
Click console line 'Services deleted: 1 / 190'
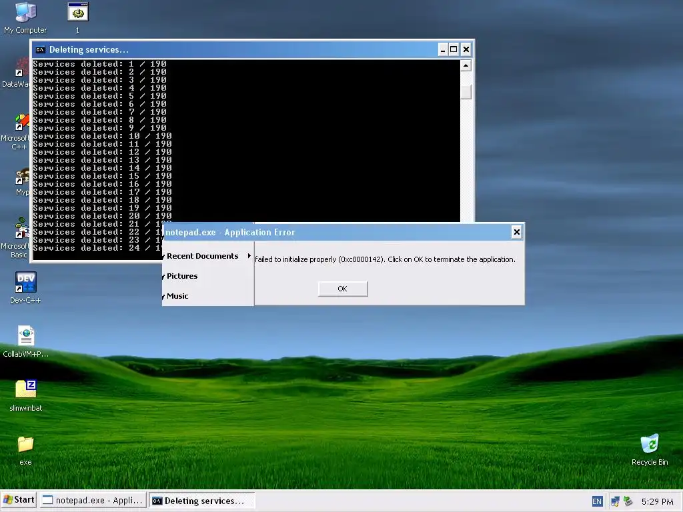click(100, 64)
